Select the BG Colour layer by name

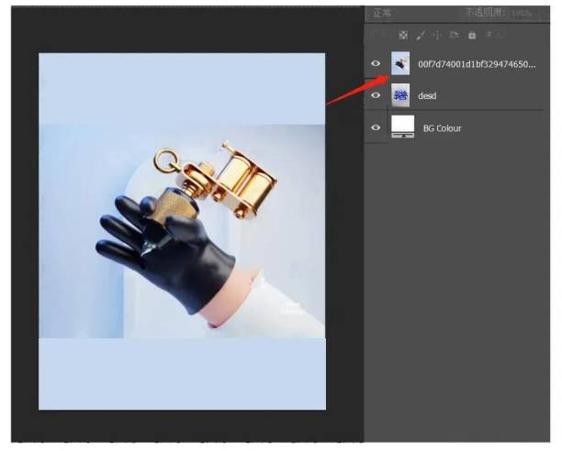[442, 127]
